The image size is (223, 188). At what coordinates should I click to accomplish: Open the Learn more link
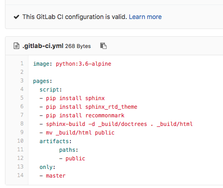tap(145, 17)
